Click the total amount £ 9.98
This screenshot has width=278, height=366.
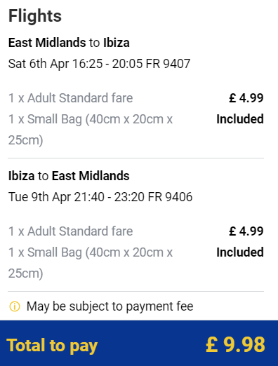point(235,344)
